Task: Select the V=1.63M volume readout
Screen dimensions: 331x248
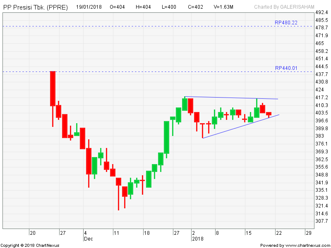Action: click(223, 7)
